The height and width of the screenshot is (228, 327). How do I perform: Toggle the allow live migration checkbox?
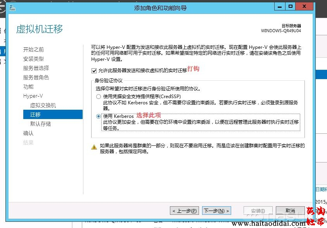coord(94,71)
